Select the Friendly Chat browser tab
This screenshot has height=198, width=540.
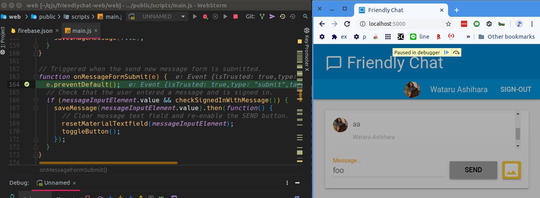(401, 10)
